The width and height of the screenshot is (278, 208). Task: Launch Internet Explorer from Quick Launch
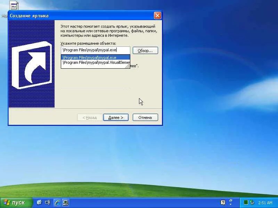coord(57,202)
